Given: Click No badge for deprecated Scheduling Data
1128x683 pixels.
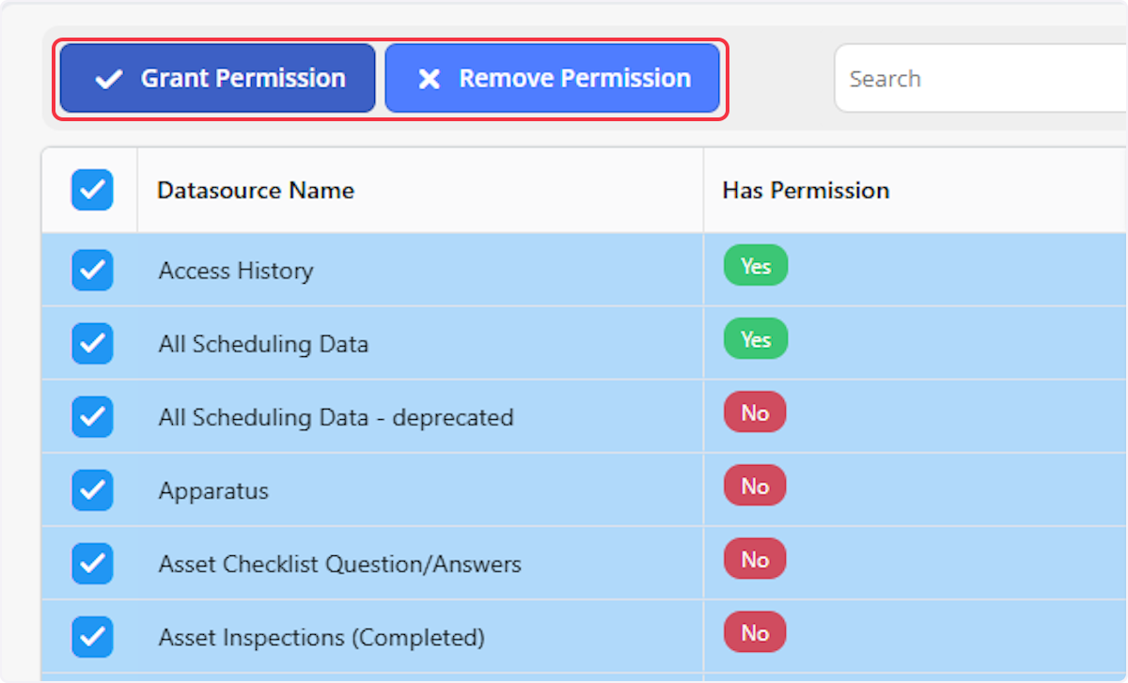Looking at the screenshot, I should (755, 412).
